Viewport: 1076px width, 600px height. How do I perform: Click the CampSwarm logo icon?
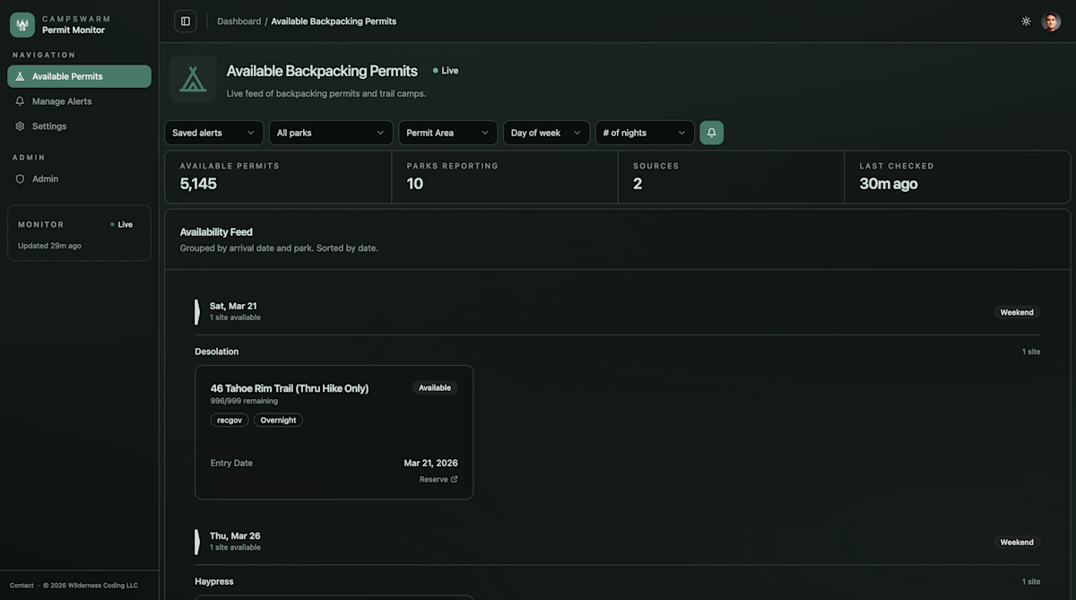[22, 24]
